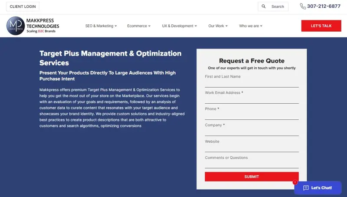The image size is (347, 197).
Task: Open the Our Work menu
Action: tap(218, 26)
